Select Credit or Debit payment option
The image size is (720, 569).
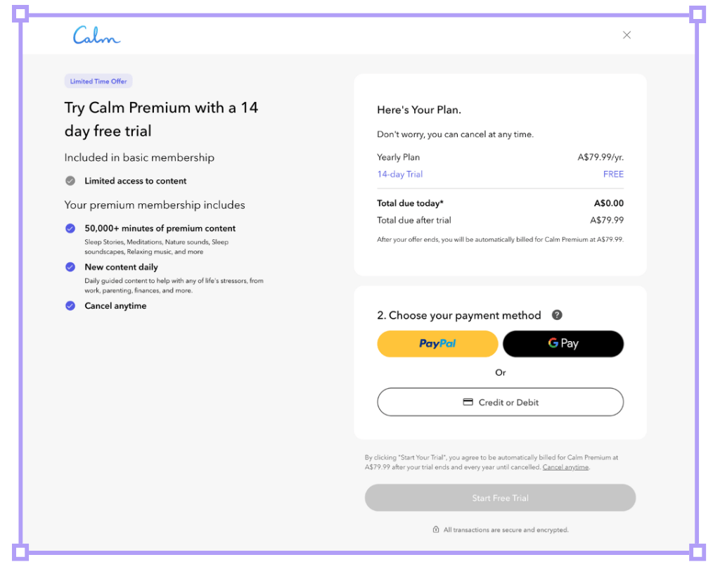(x=500, y=402)
